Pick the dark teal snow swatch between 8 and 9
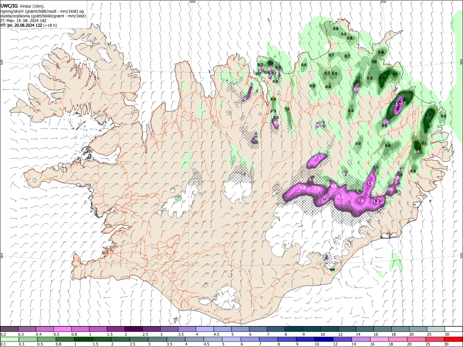 tap(294, 329)
